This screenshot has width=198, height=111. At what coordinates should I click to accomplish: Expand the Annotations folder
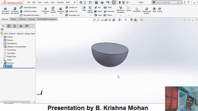(2, 43)
